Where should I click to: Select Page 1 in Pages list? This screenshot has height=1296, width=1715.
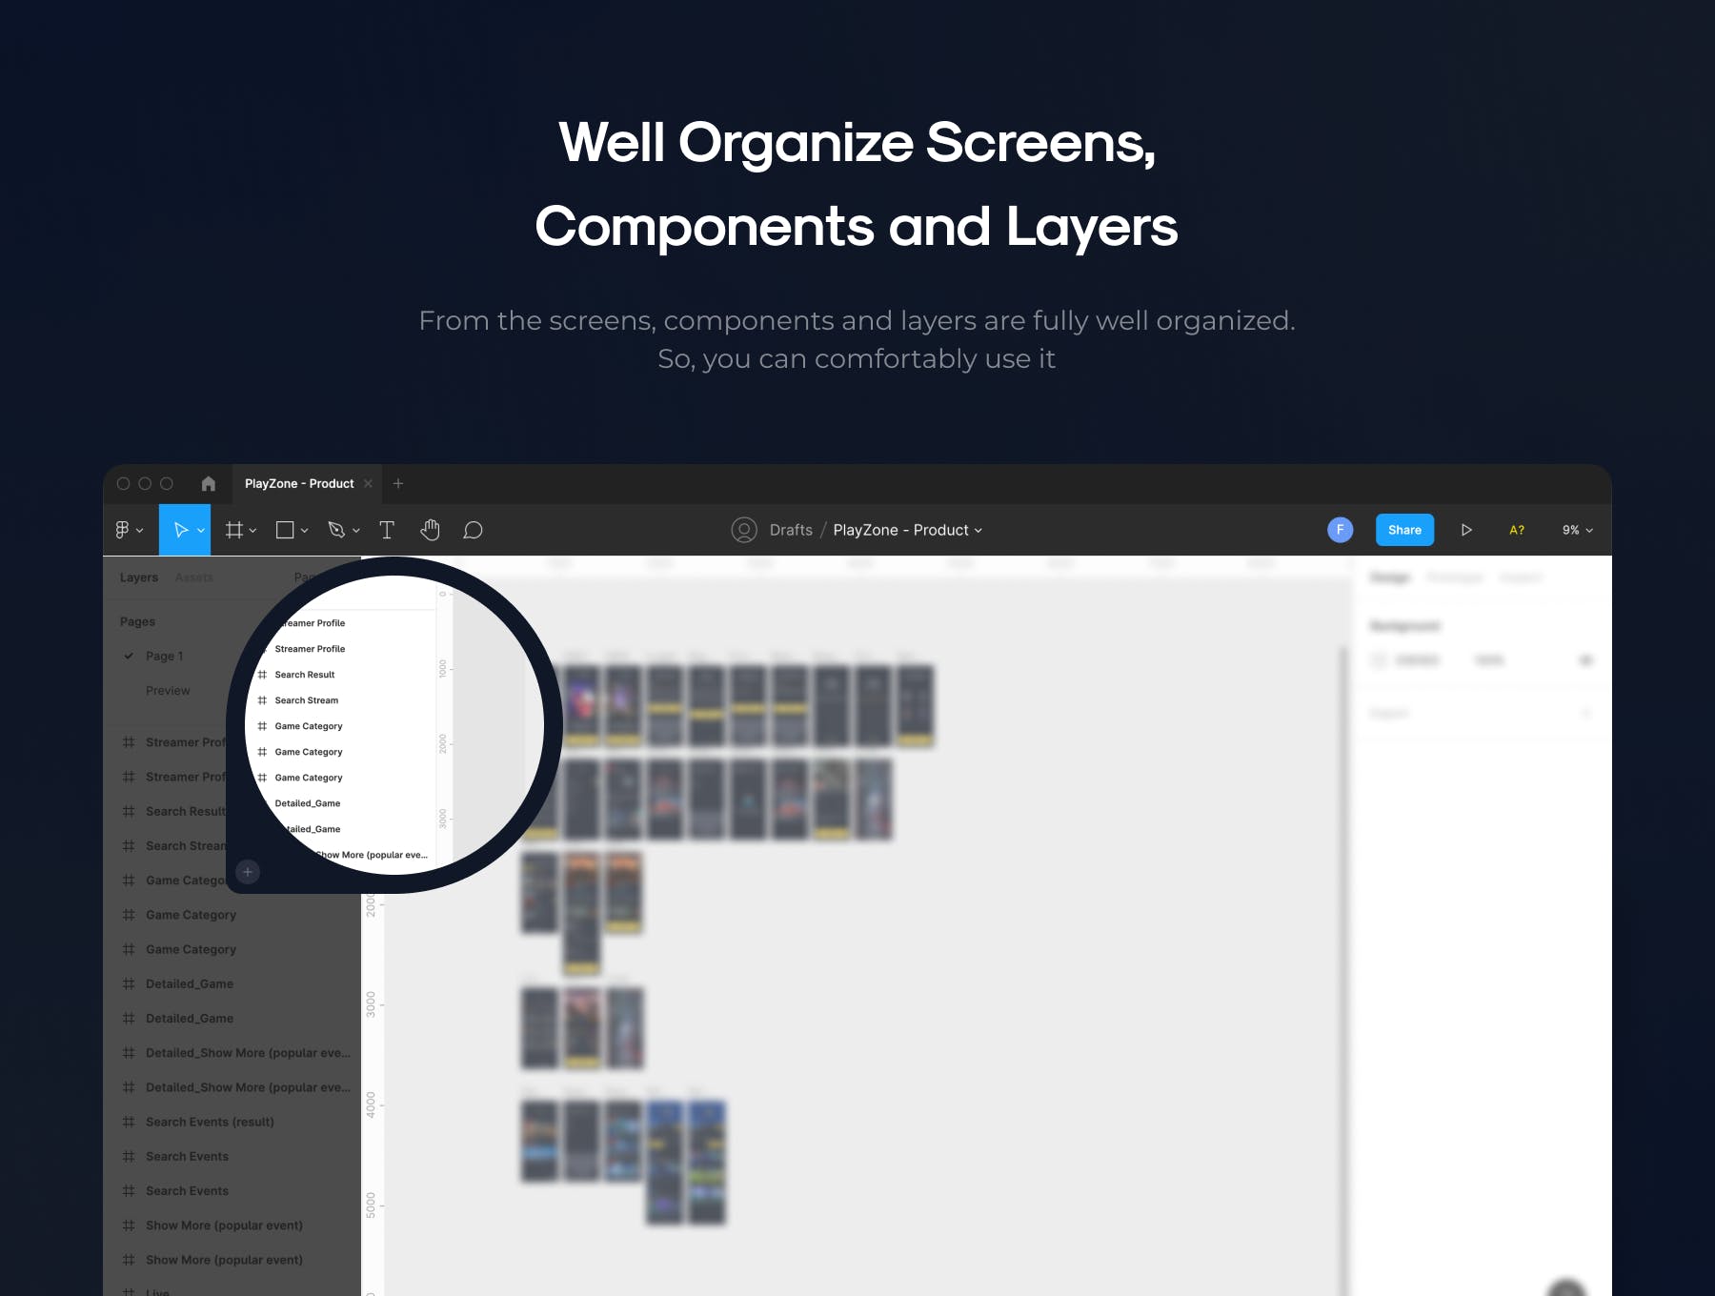(165, 657)
